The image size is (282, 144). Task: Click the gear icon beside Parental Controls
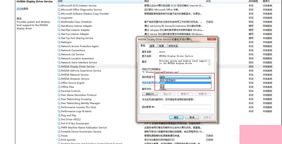pos(59,91)
